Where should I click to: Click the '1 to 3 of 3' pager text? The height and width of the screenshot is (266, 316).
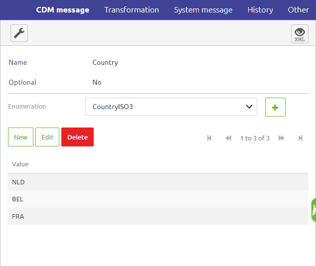255,138
